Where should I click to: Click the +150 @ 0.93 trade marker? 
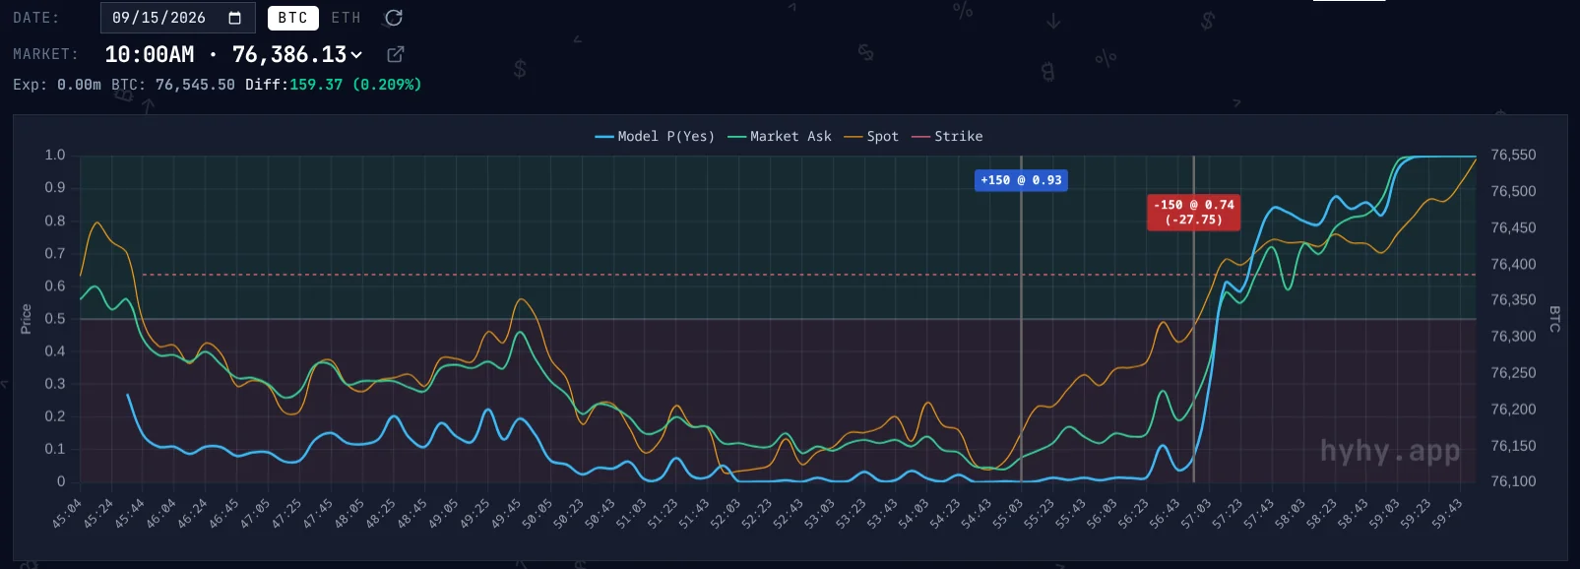coord(1021,180)
